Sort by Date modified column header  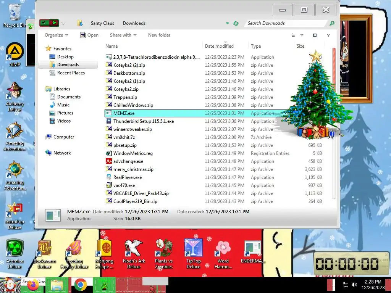(x=219, y=46)
